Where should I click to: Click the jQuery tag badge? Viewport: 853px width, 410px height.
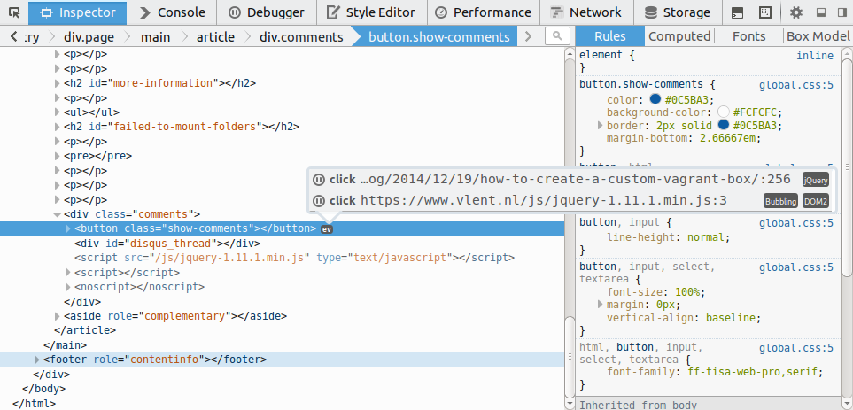coord(816,180)
